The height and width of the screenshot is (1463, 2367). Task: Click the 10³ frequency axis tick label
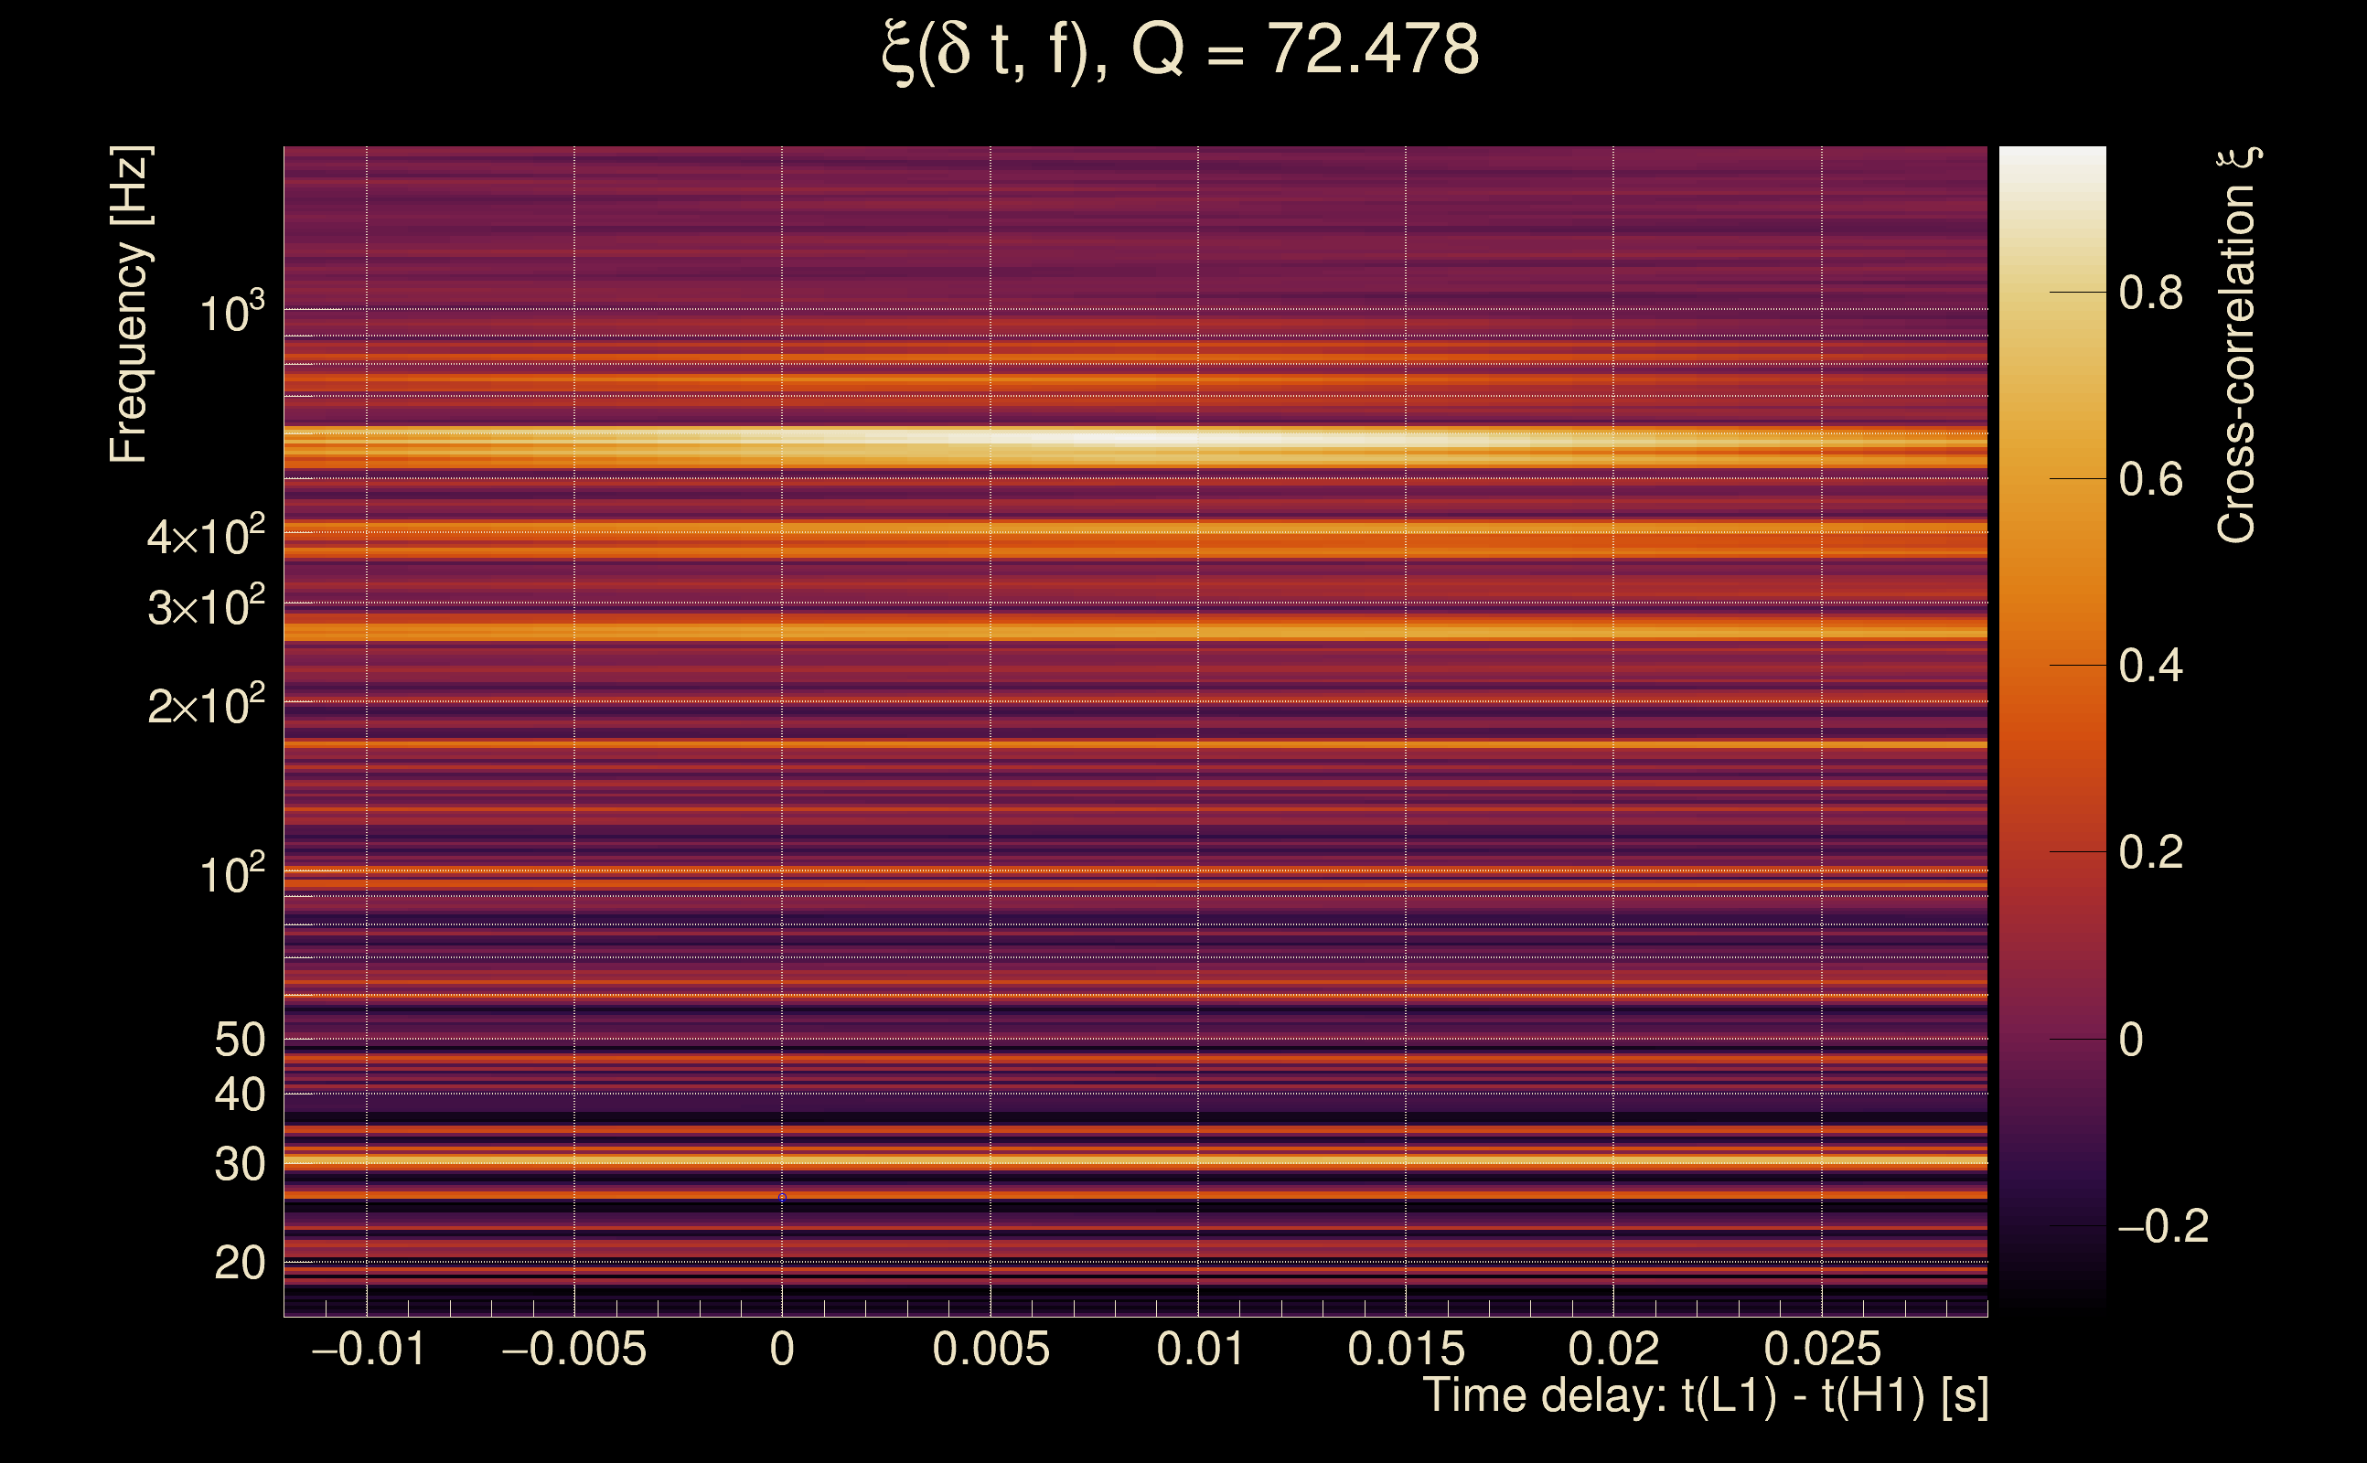[x=231, y=313]
